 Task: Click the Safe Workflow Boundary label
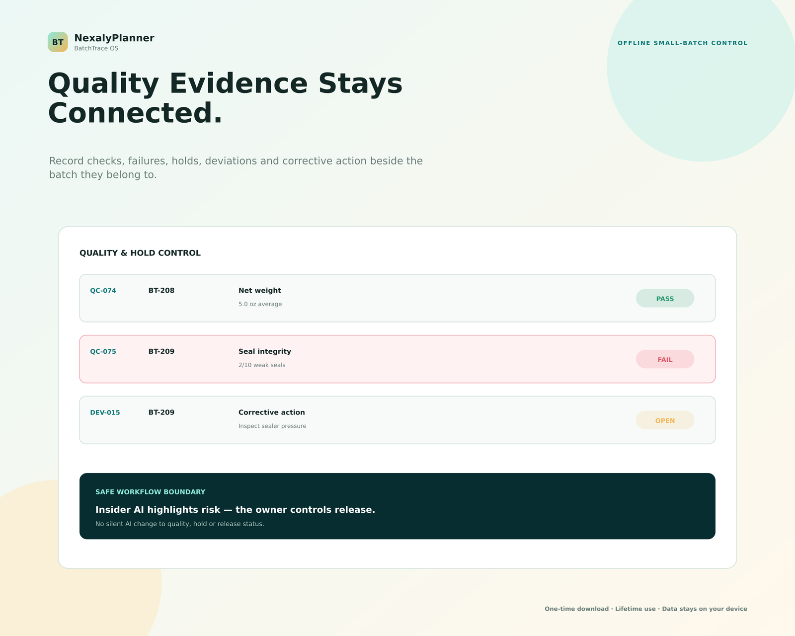click(x=150, y=492)
